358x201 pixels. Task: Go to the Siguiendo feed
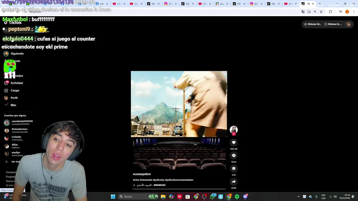click(x=17, y=54)
